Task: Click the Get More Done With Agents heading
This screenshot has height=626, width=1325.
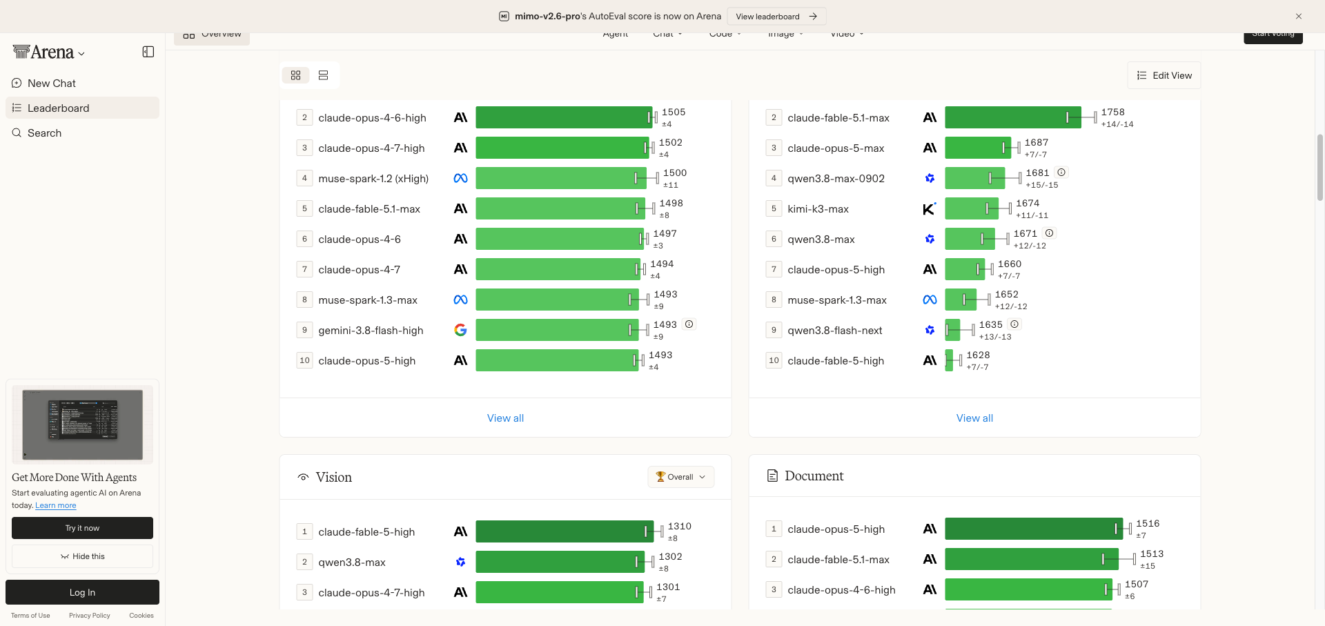Action: tap(74, 478)
